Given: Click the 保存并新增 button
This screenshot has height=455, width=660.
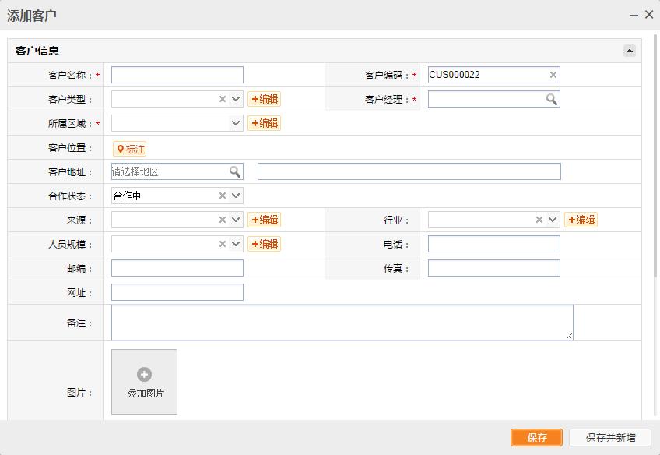Looking at the screenshot, I should pyautogui.click(x=609, y=437).
